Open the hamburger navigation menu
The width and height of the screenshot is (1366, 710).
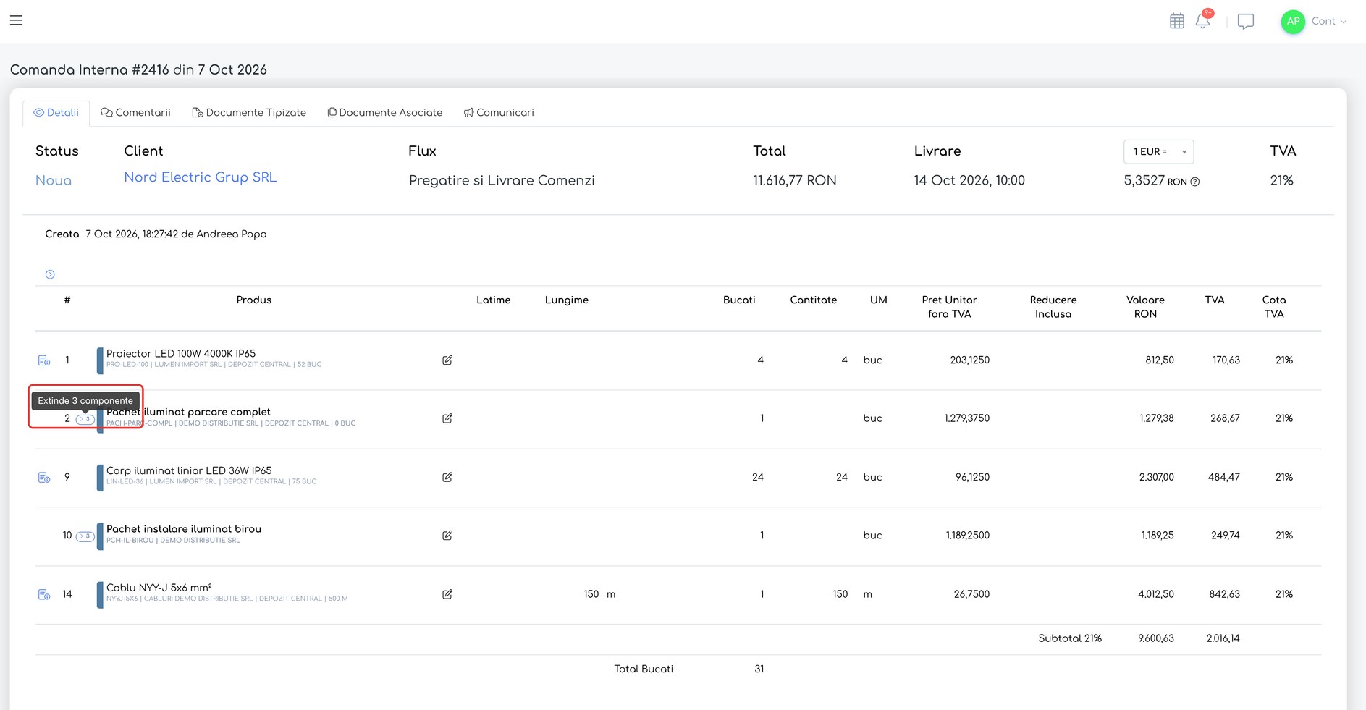[16, 20]
